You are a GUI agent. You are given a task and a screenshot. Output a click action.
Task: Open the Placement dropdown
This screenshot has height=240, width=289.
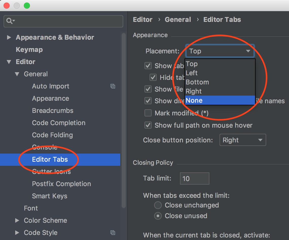(x=220, y=51)
